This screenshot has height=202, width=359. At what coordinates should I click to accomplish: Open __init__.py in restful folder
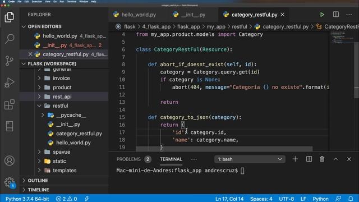pyautogui.click(x=68, y=125)
